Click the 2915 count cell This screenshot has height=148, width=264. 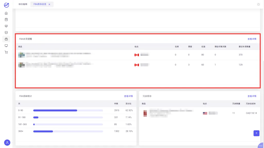[117, 110]
